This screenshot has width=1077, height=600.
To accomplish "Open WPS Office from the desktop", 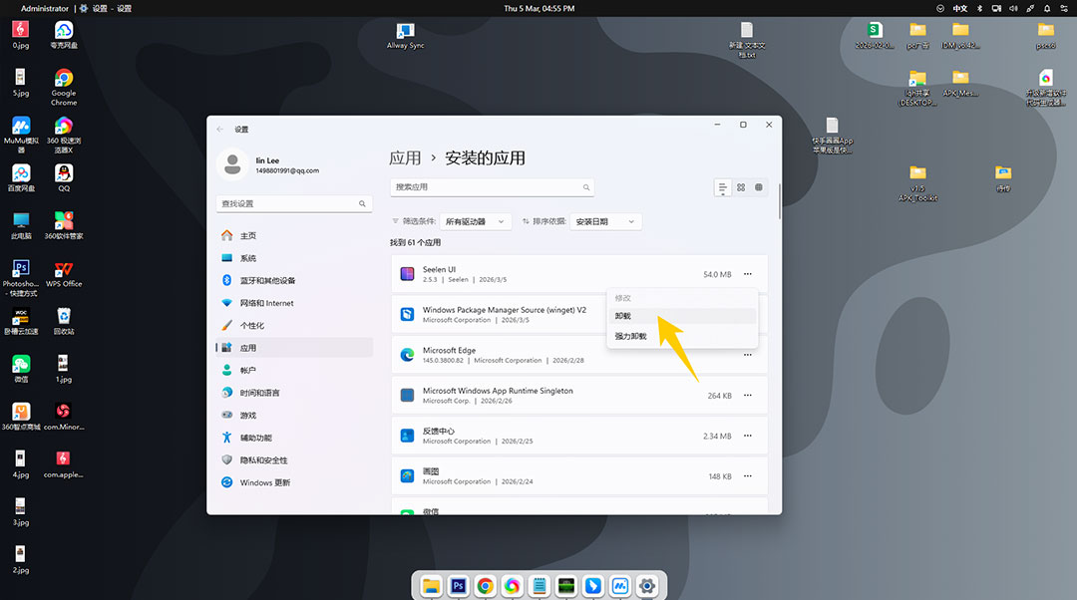I will [x=63, y=270].
